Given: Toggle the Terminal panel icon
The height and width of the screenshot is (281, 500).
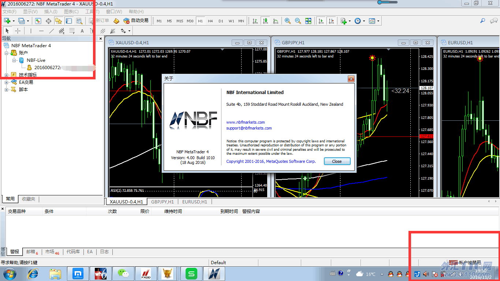Looking at the screenshot, I should [x=68, y=21].
